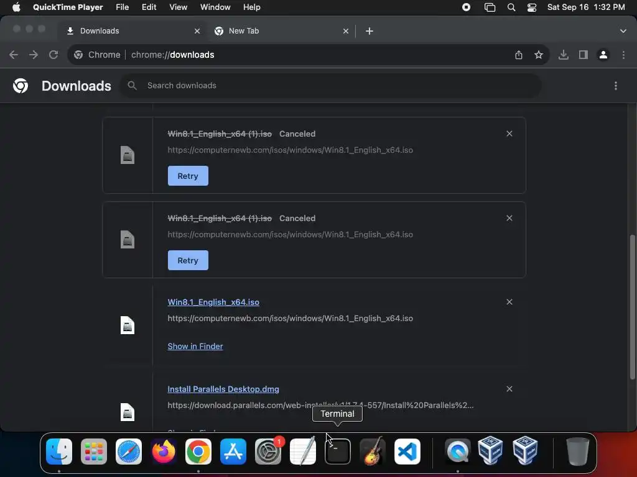Close the Downloads tab
The image size is (637, 477).
coord(197,31)
